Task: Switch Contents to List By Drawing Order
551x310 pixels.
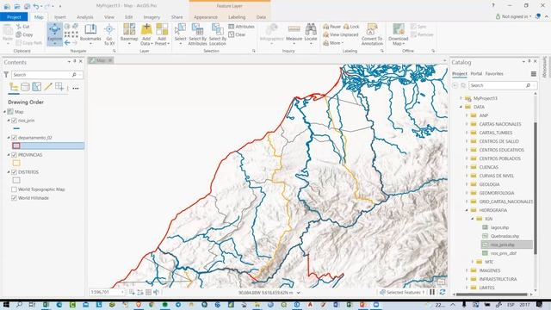Action: [14, 87]
